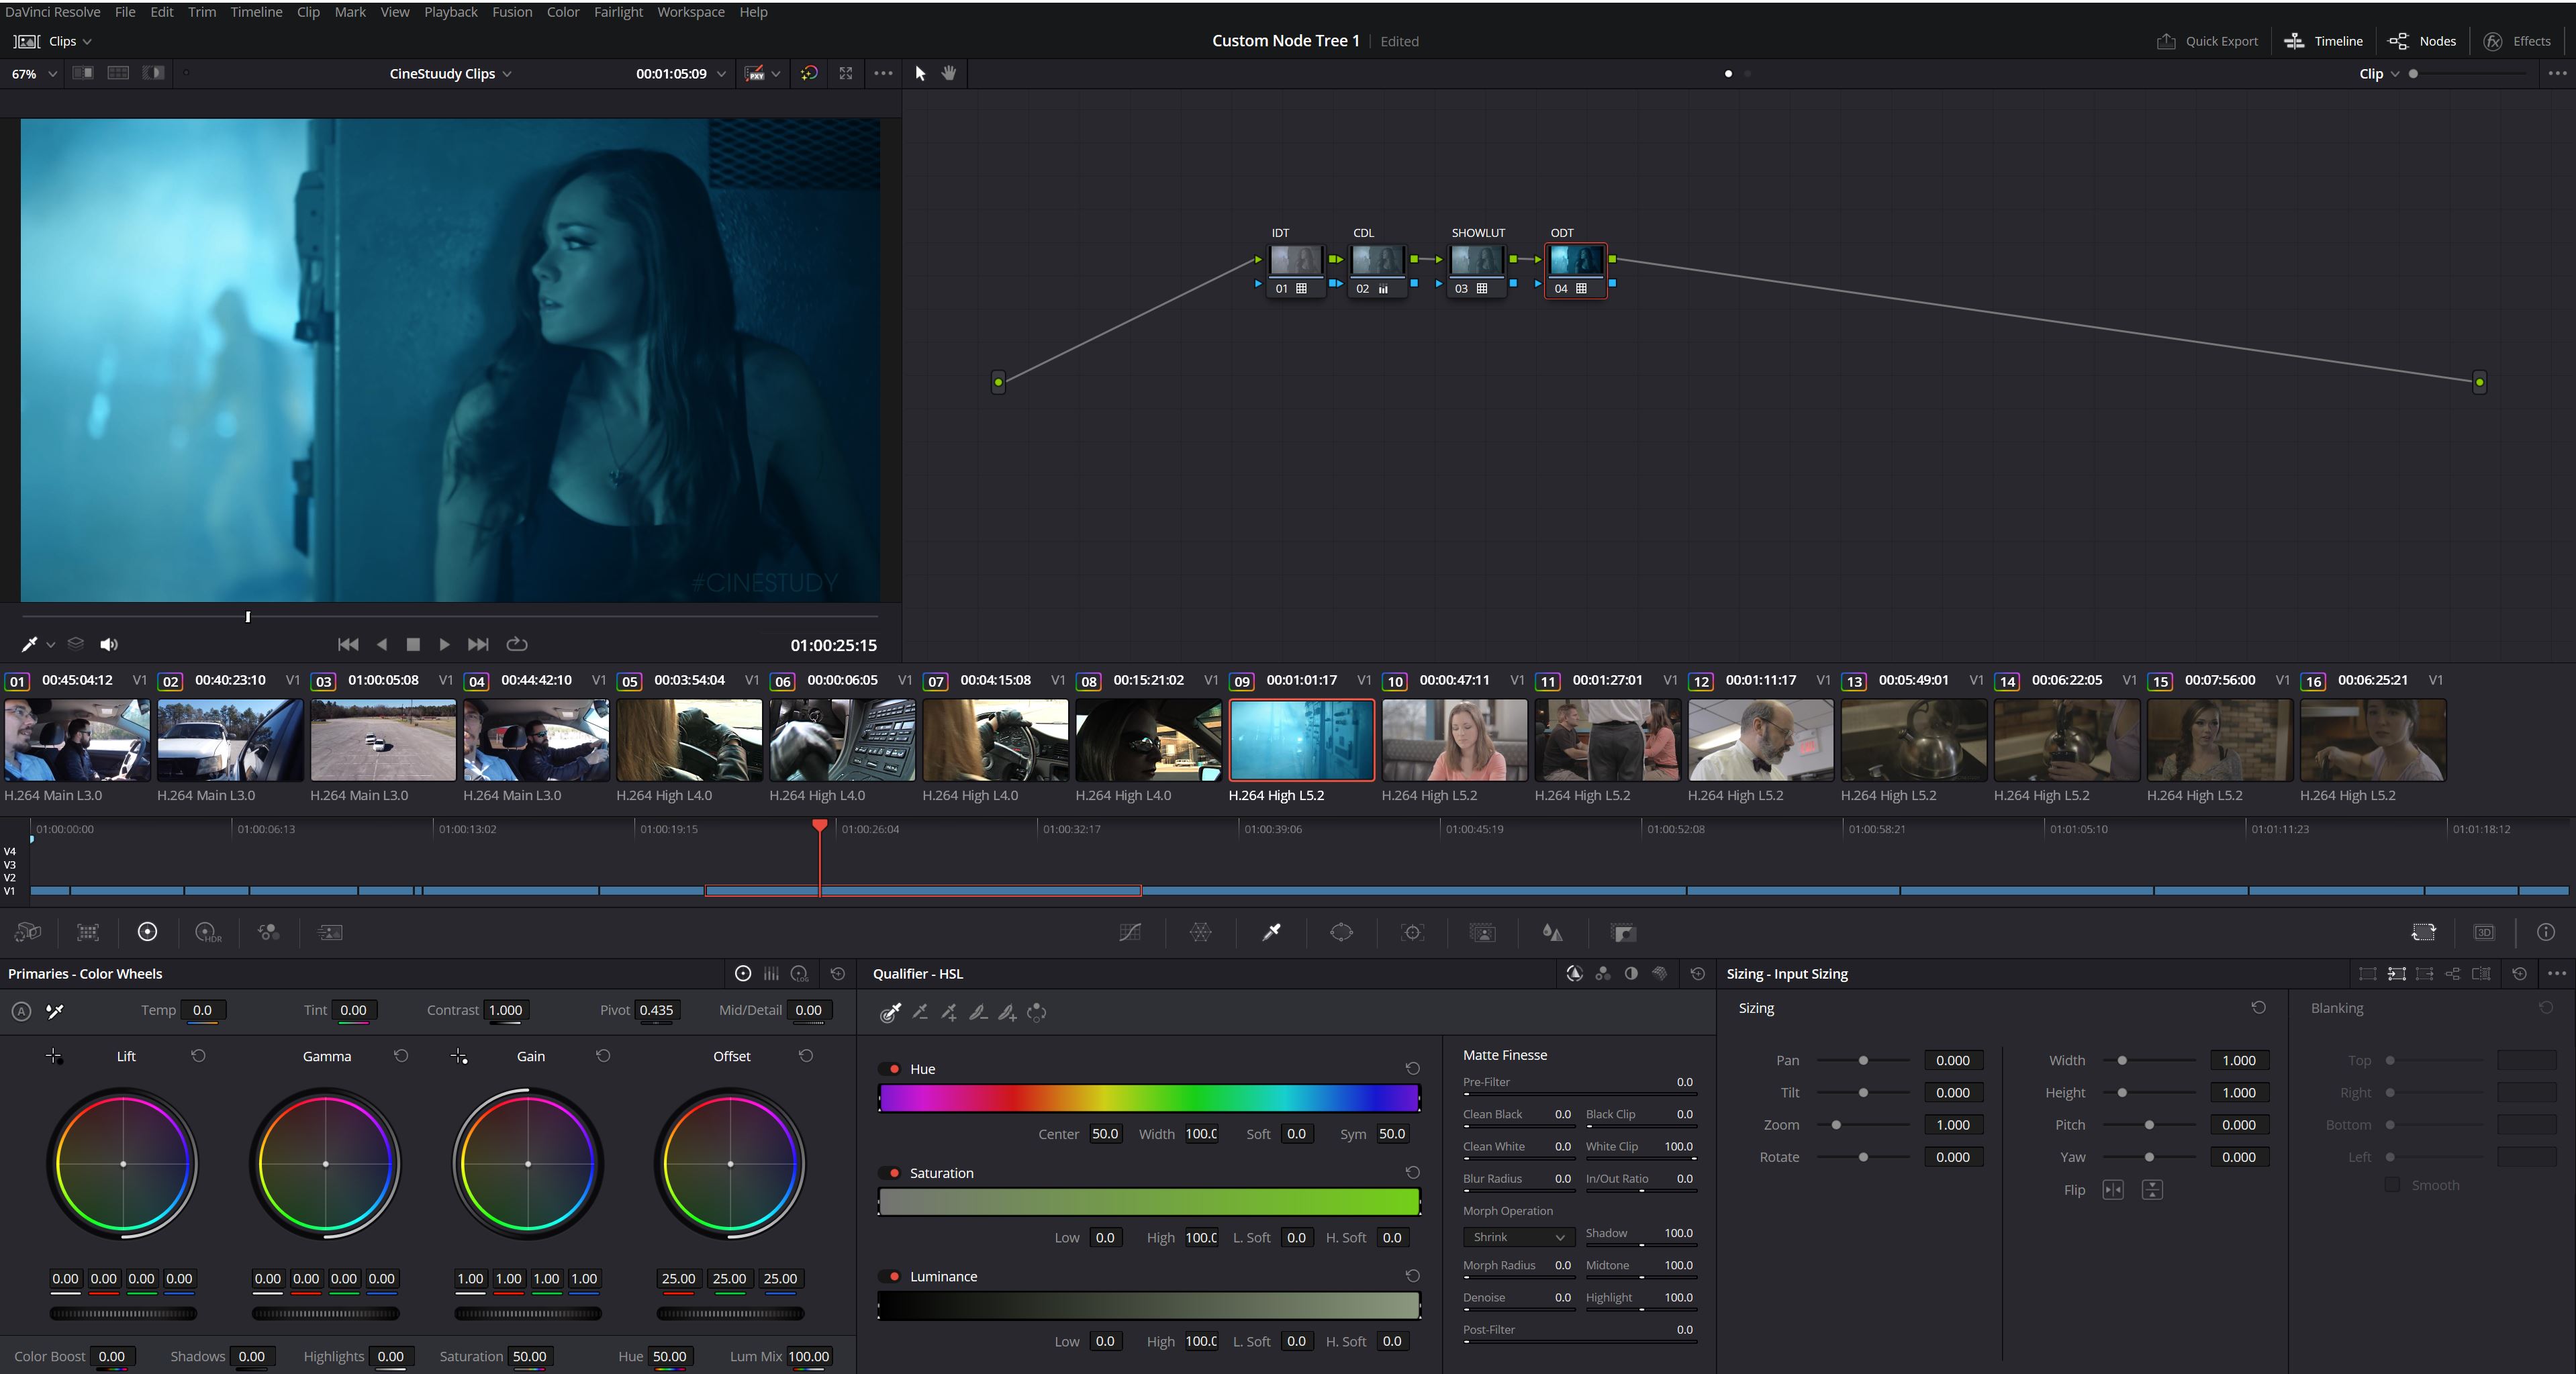Mute the viewer audio speaker
The image size is (2576, 1374).
109,644
